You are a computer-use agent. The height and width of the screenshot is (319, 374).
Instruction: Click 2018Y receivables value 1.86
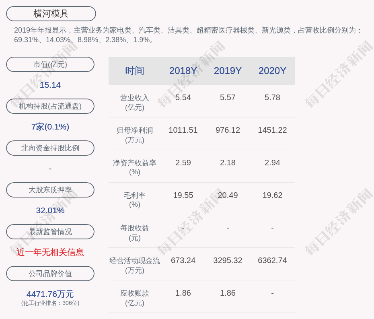[x=183, y=293]
